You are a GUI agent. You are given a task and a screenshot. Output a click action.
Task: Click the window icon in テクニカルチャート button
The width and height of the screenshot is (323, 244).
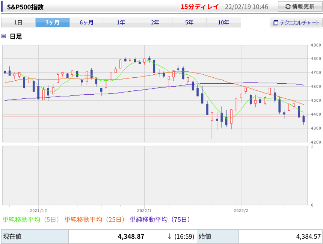[275, 23]
